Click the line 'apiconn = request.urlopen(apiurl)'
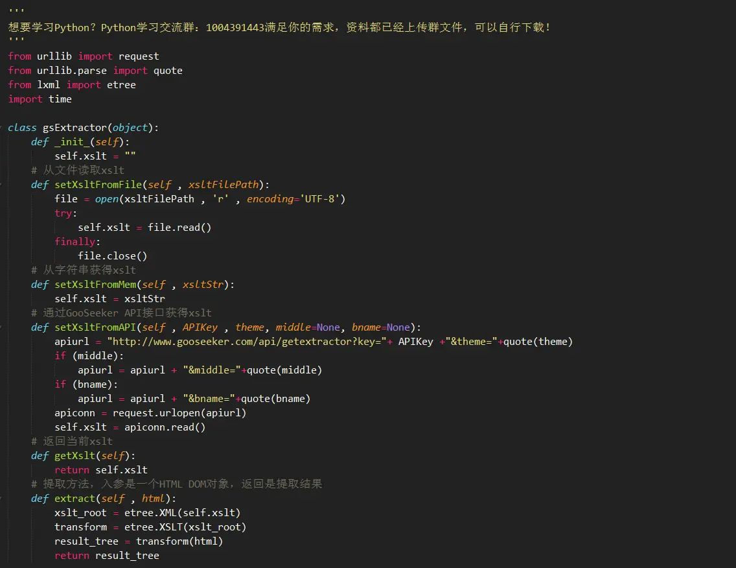The image size is (736, 568). (x=150, y=413)
